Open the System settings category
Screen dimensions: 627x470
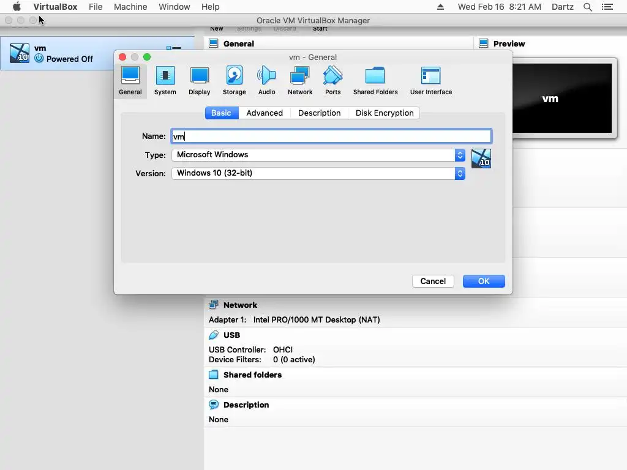coord(165,80)
